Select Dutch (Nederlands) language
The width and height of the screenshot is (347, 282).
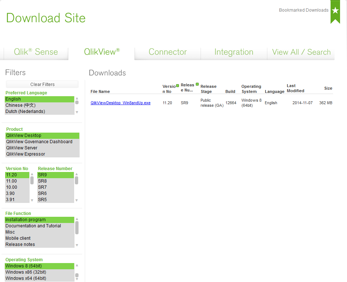pyautogui.click(x=39, y=111)
